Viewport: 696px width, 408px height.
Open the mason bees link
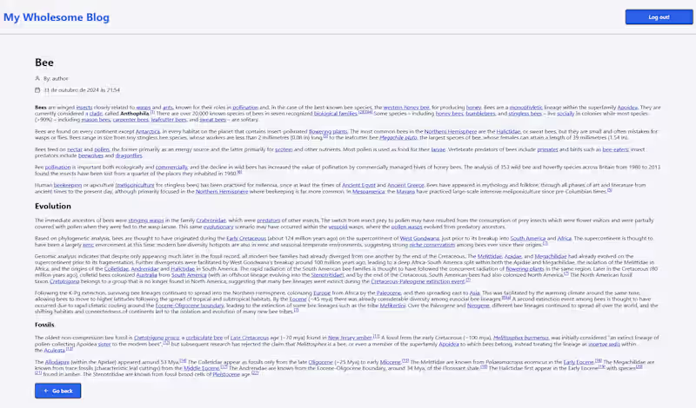[x=96, y=120]
